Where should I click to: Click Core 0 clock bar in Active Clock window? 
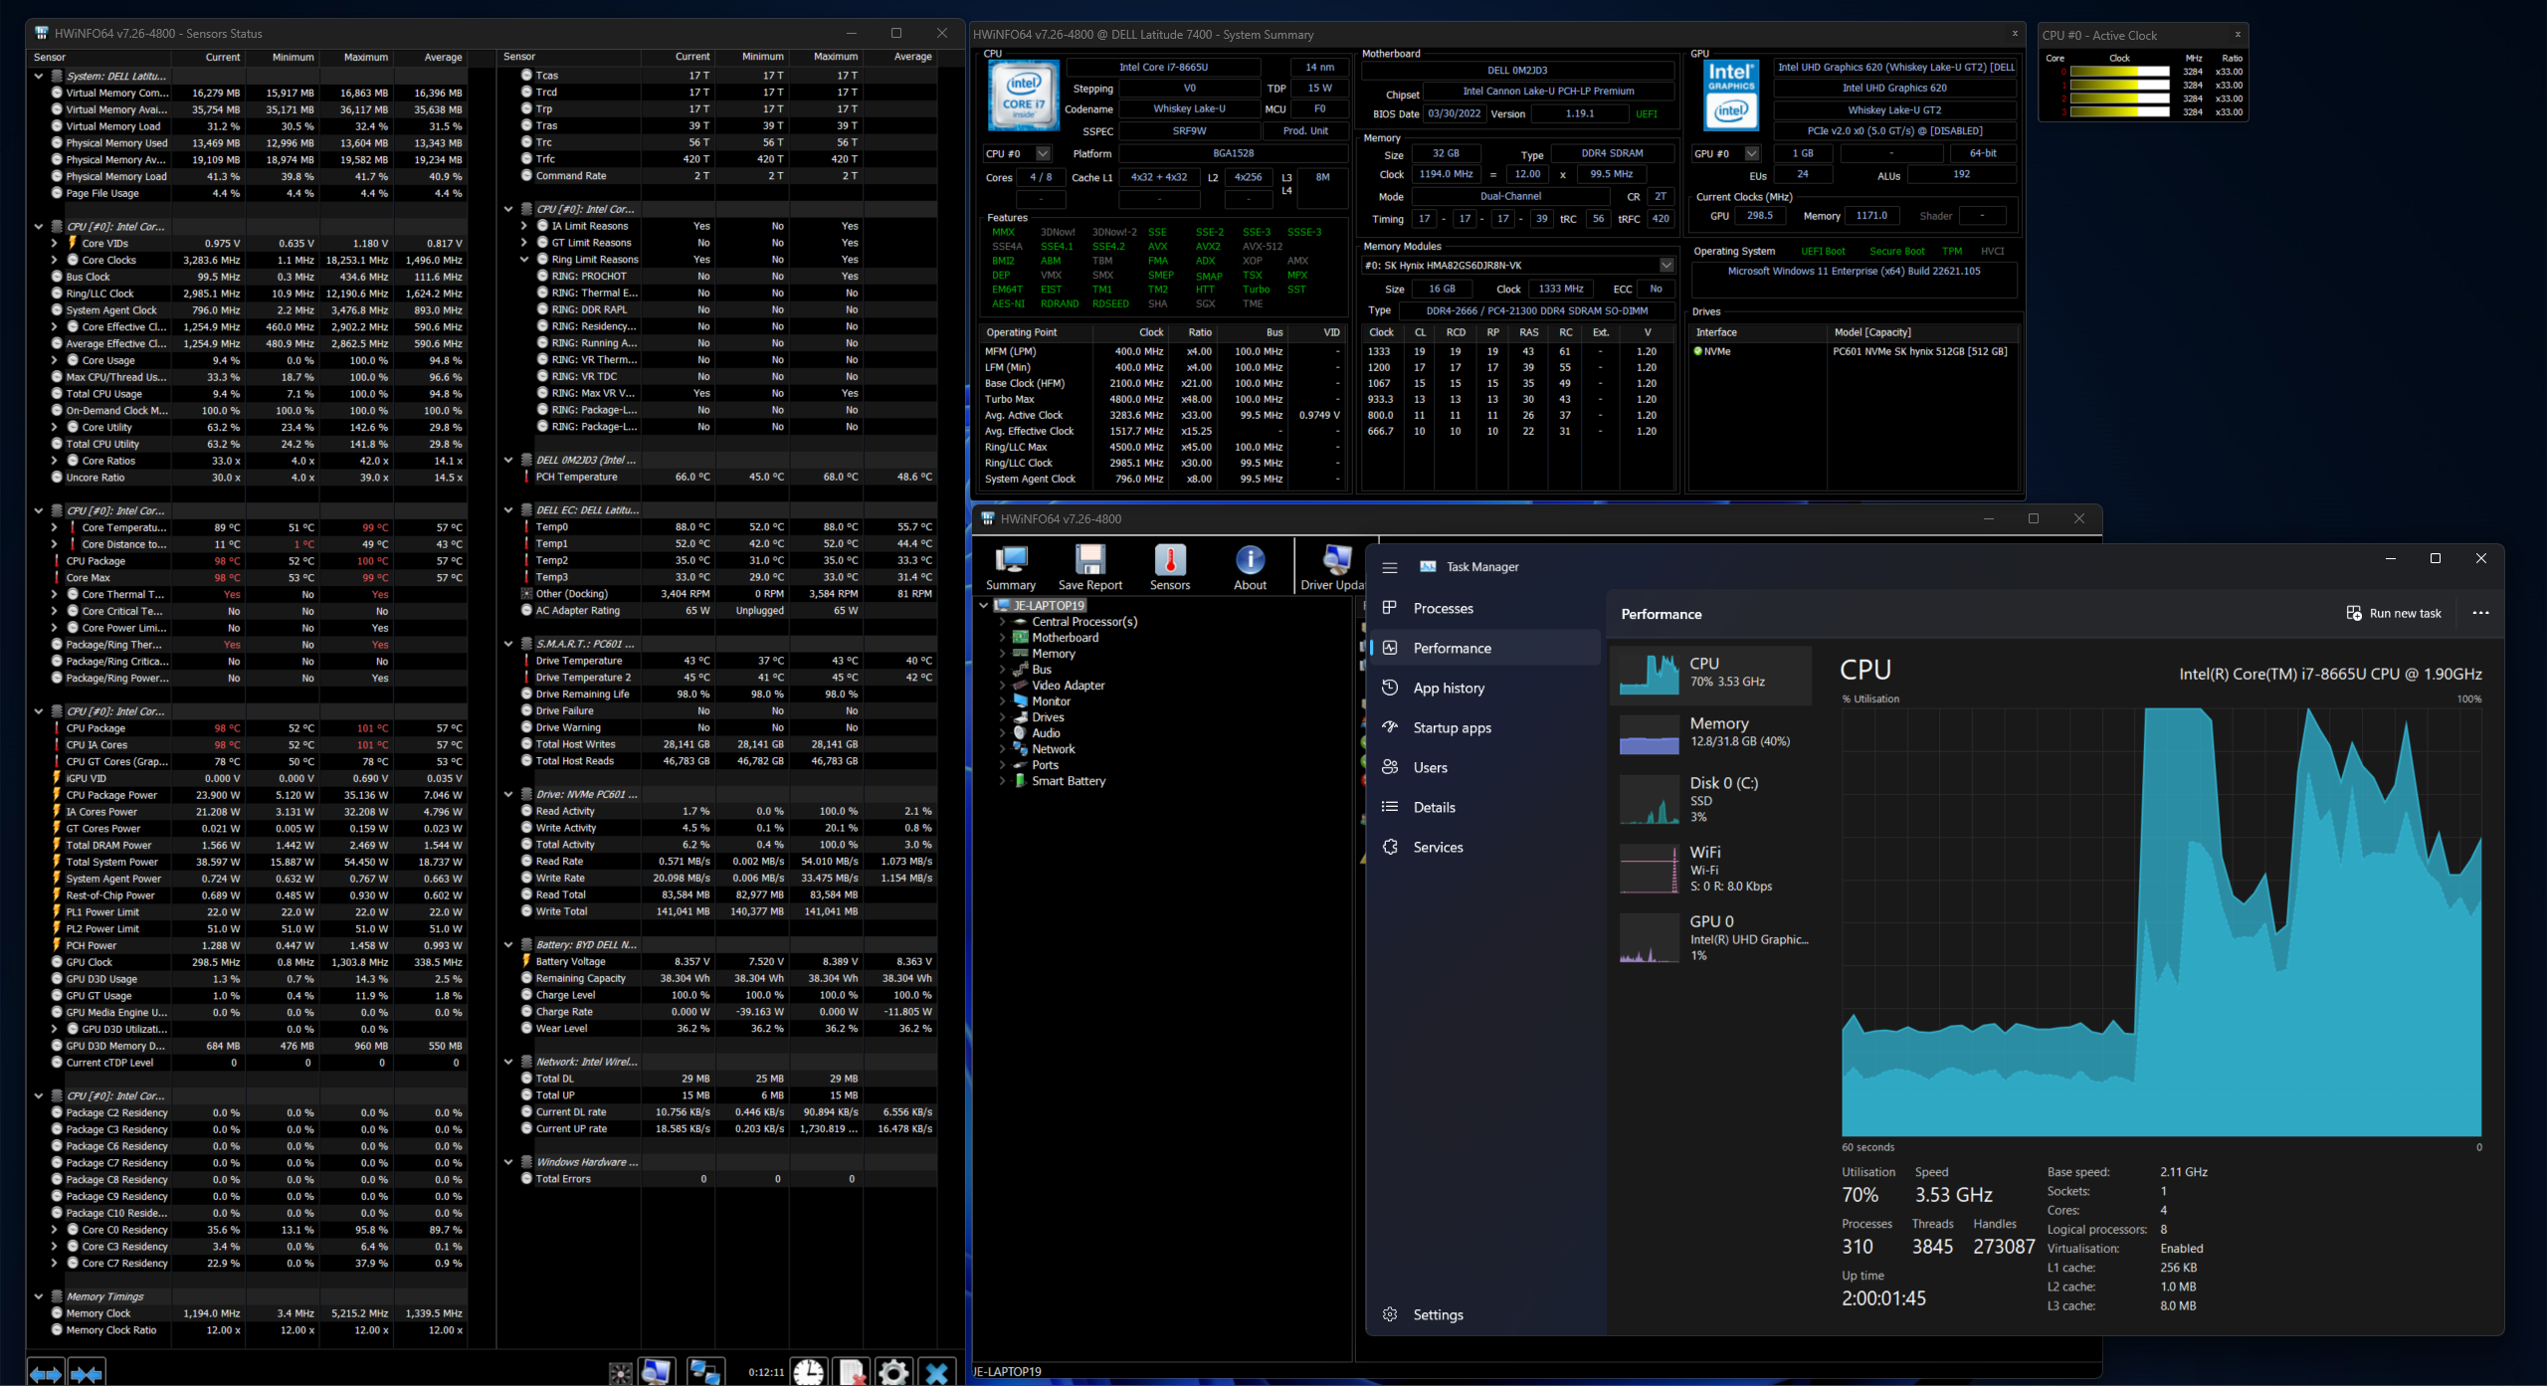click(2119, 72)
